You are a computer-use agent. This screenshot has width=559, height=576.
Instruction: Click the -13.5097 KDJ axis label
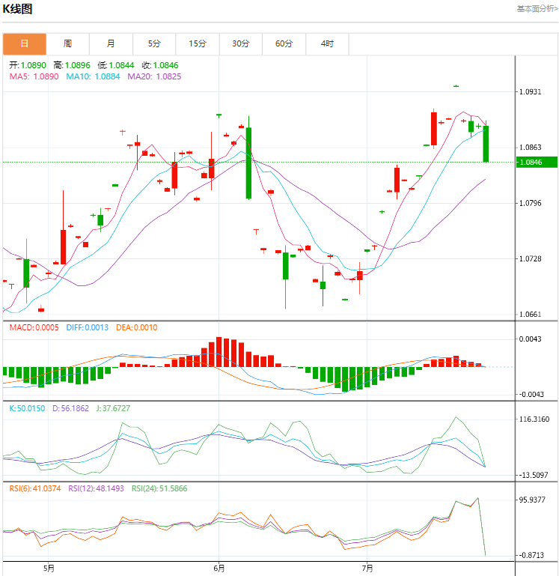(x=533, y=475)
